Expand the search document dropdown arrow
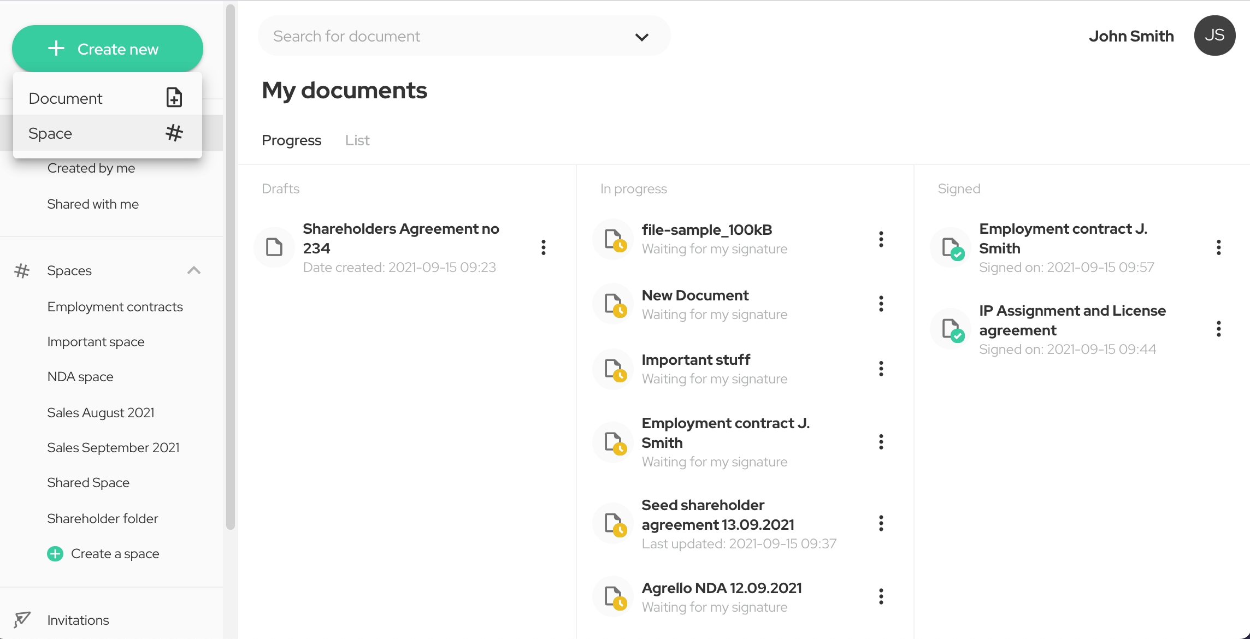 [x=642, y=37]
